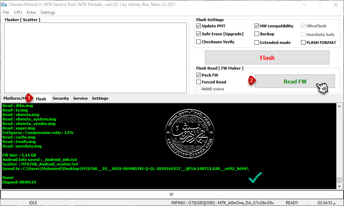Click inside the Flasher Scatter list box

click(95, 57)
